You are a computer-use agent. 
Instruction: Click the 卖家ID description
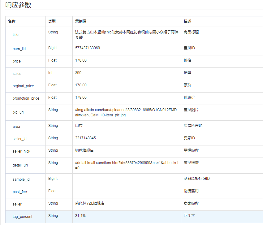click(189, 138)
